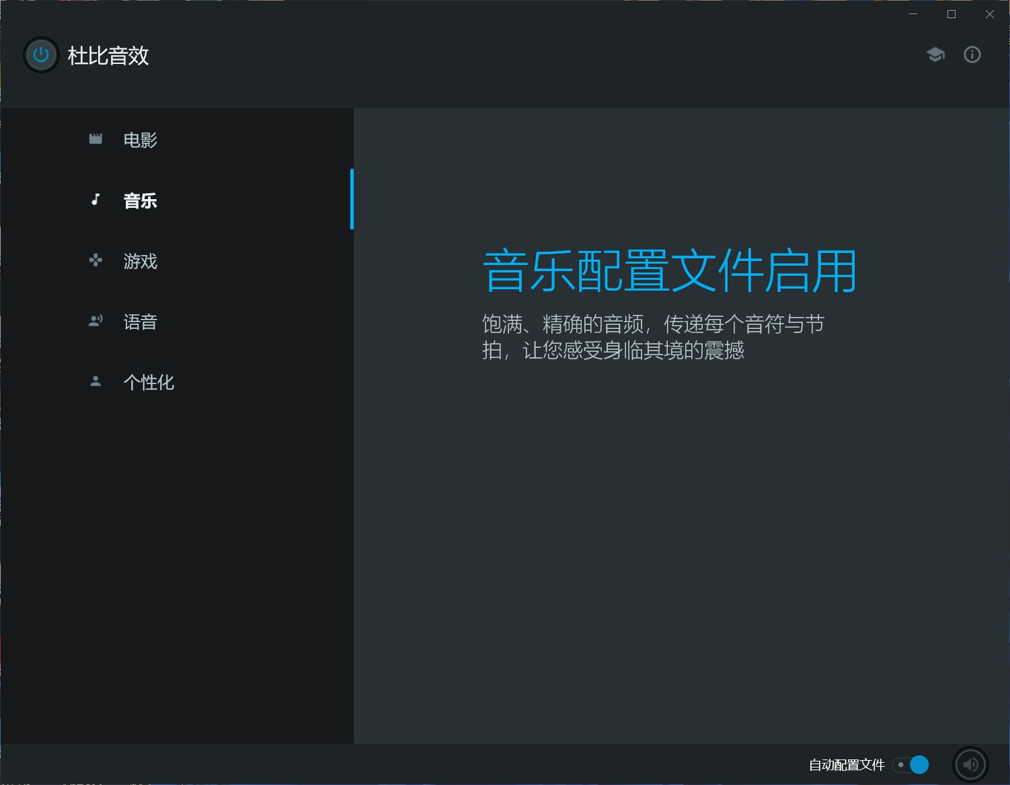Viewport: 1010px width, 785px height.
Task: Select the 音乐 profile label
Action: (x=140, y=200)
